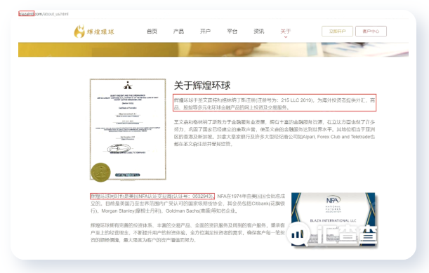This screenshot has height=273, width=429.
Task: Go to the 平台 navigation item
Action: click(232, 31)
